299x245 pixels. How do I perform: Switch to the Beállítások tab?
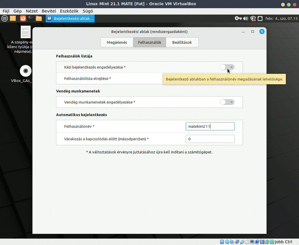(182, 43)
